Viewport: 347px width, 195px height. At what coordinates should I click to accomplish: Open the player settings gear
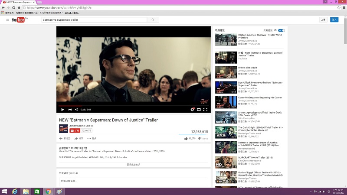(x=192, y=110)
